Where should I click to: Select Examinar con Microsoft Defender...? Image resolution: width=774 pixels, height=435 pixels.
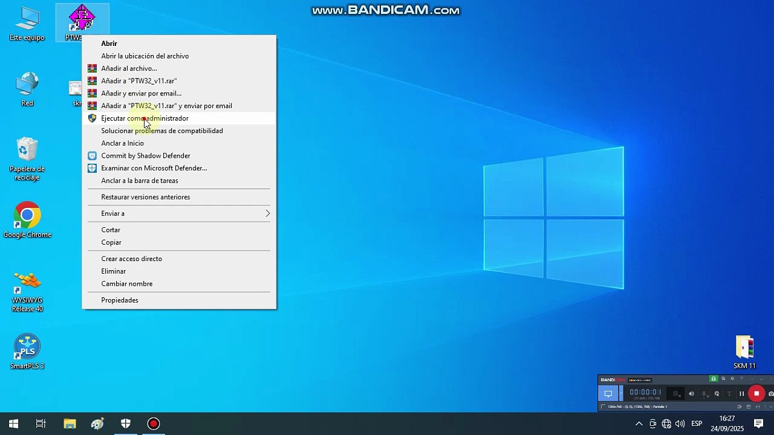click(x=179, y=168)
